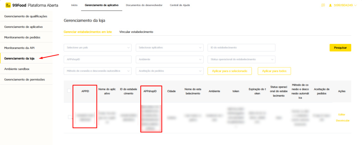Tick the first row checkbox

[70, 117]
